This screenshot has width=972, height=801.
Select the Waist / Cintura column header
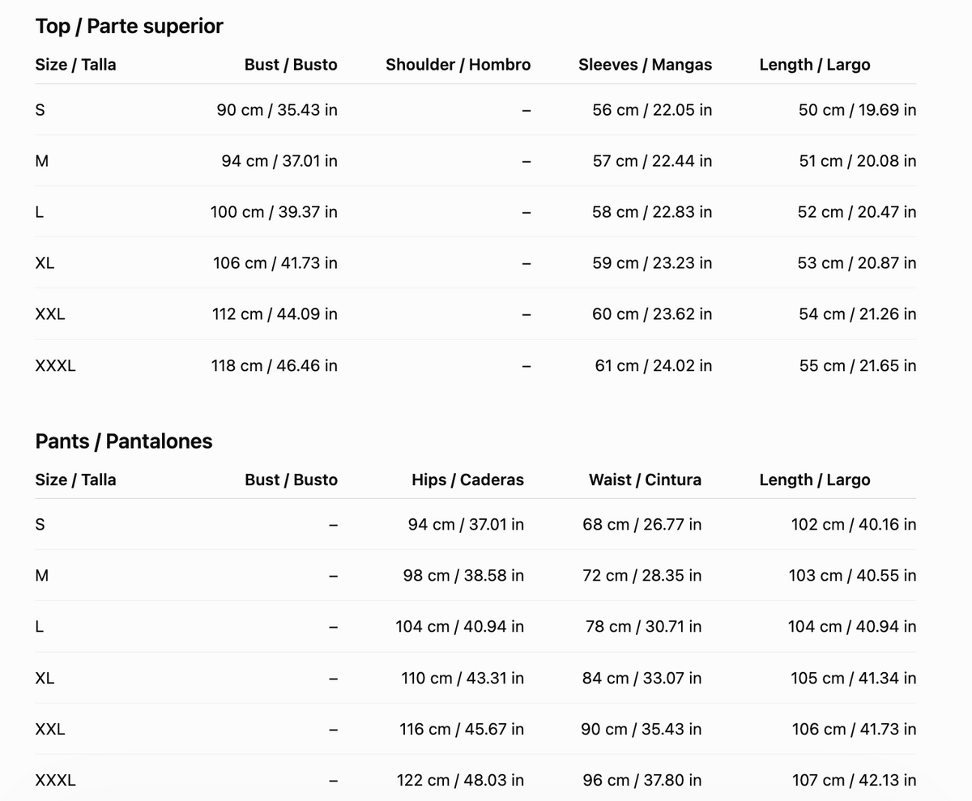[x=646, y=479]
